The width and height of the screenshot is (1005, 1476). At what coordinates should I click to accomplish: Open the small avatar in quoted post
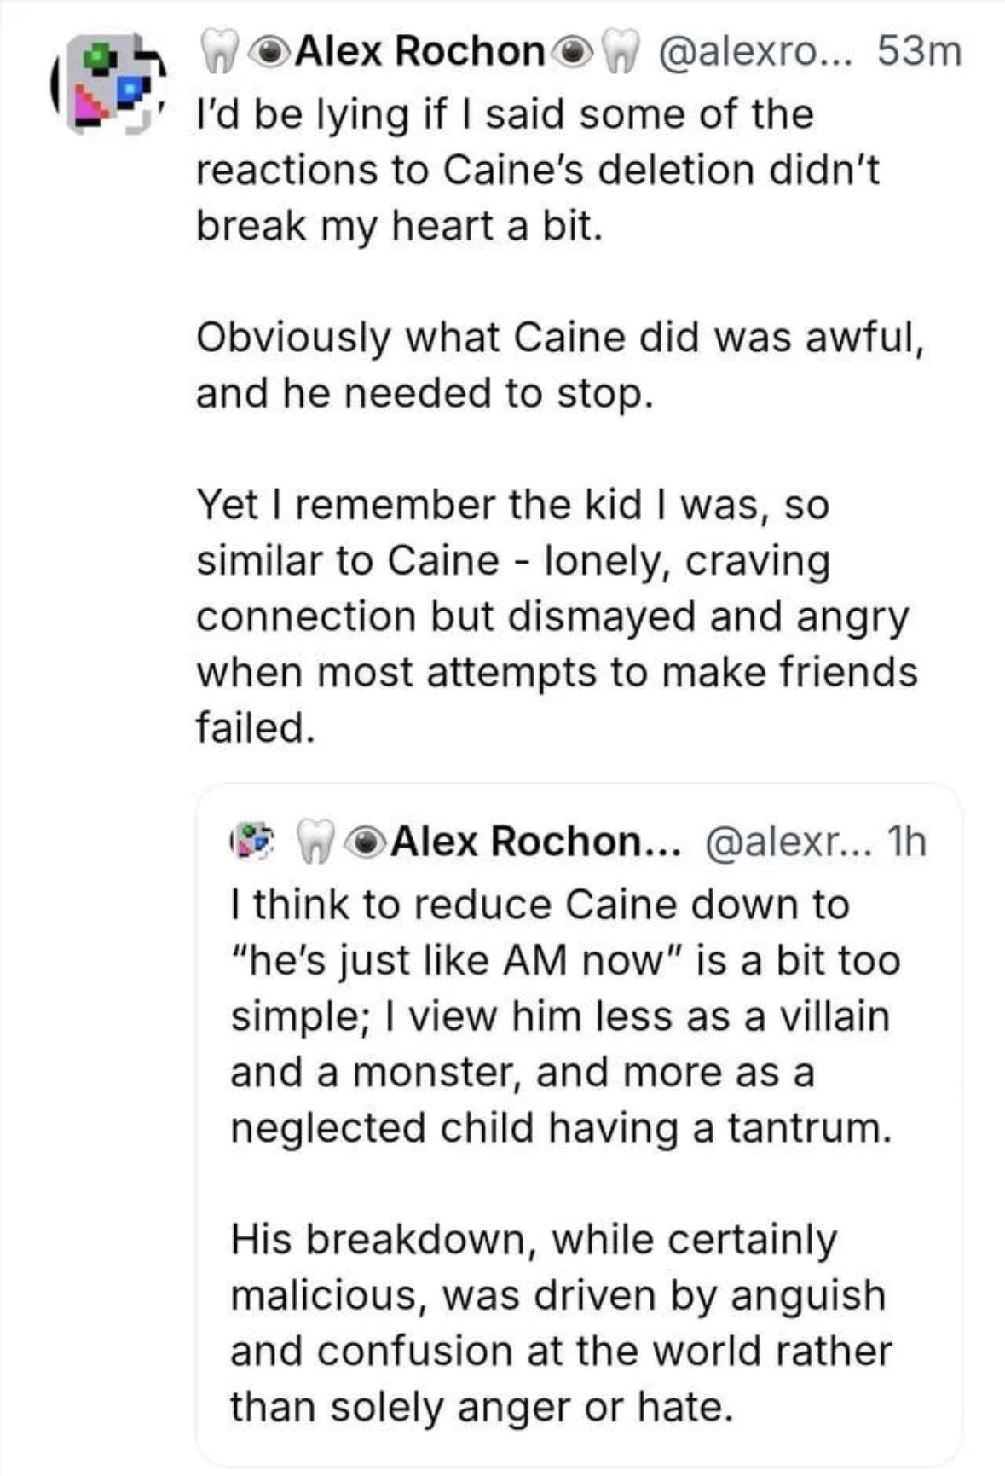click(x=253, y=842)
